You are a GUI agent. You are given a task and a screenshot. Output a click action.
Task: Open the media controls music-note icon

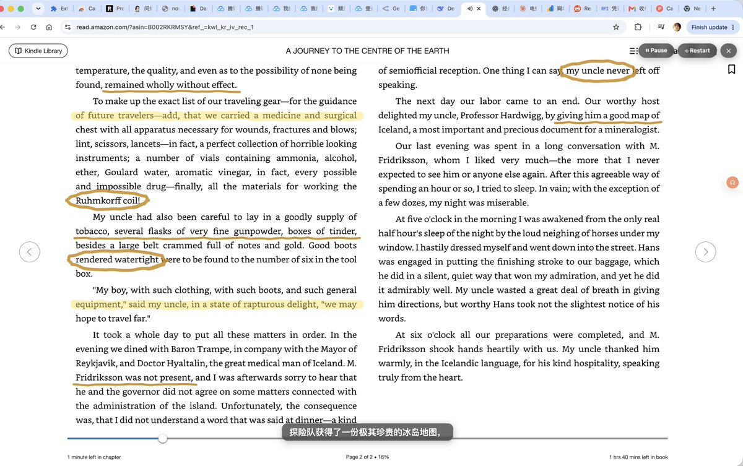click(x=662, y=27)
